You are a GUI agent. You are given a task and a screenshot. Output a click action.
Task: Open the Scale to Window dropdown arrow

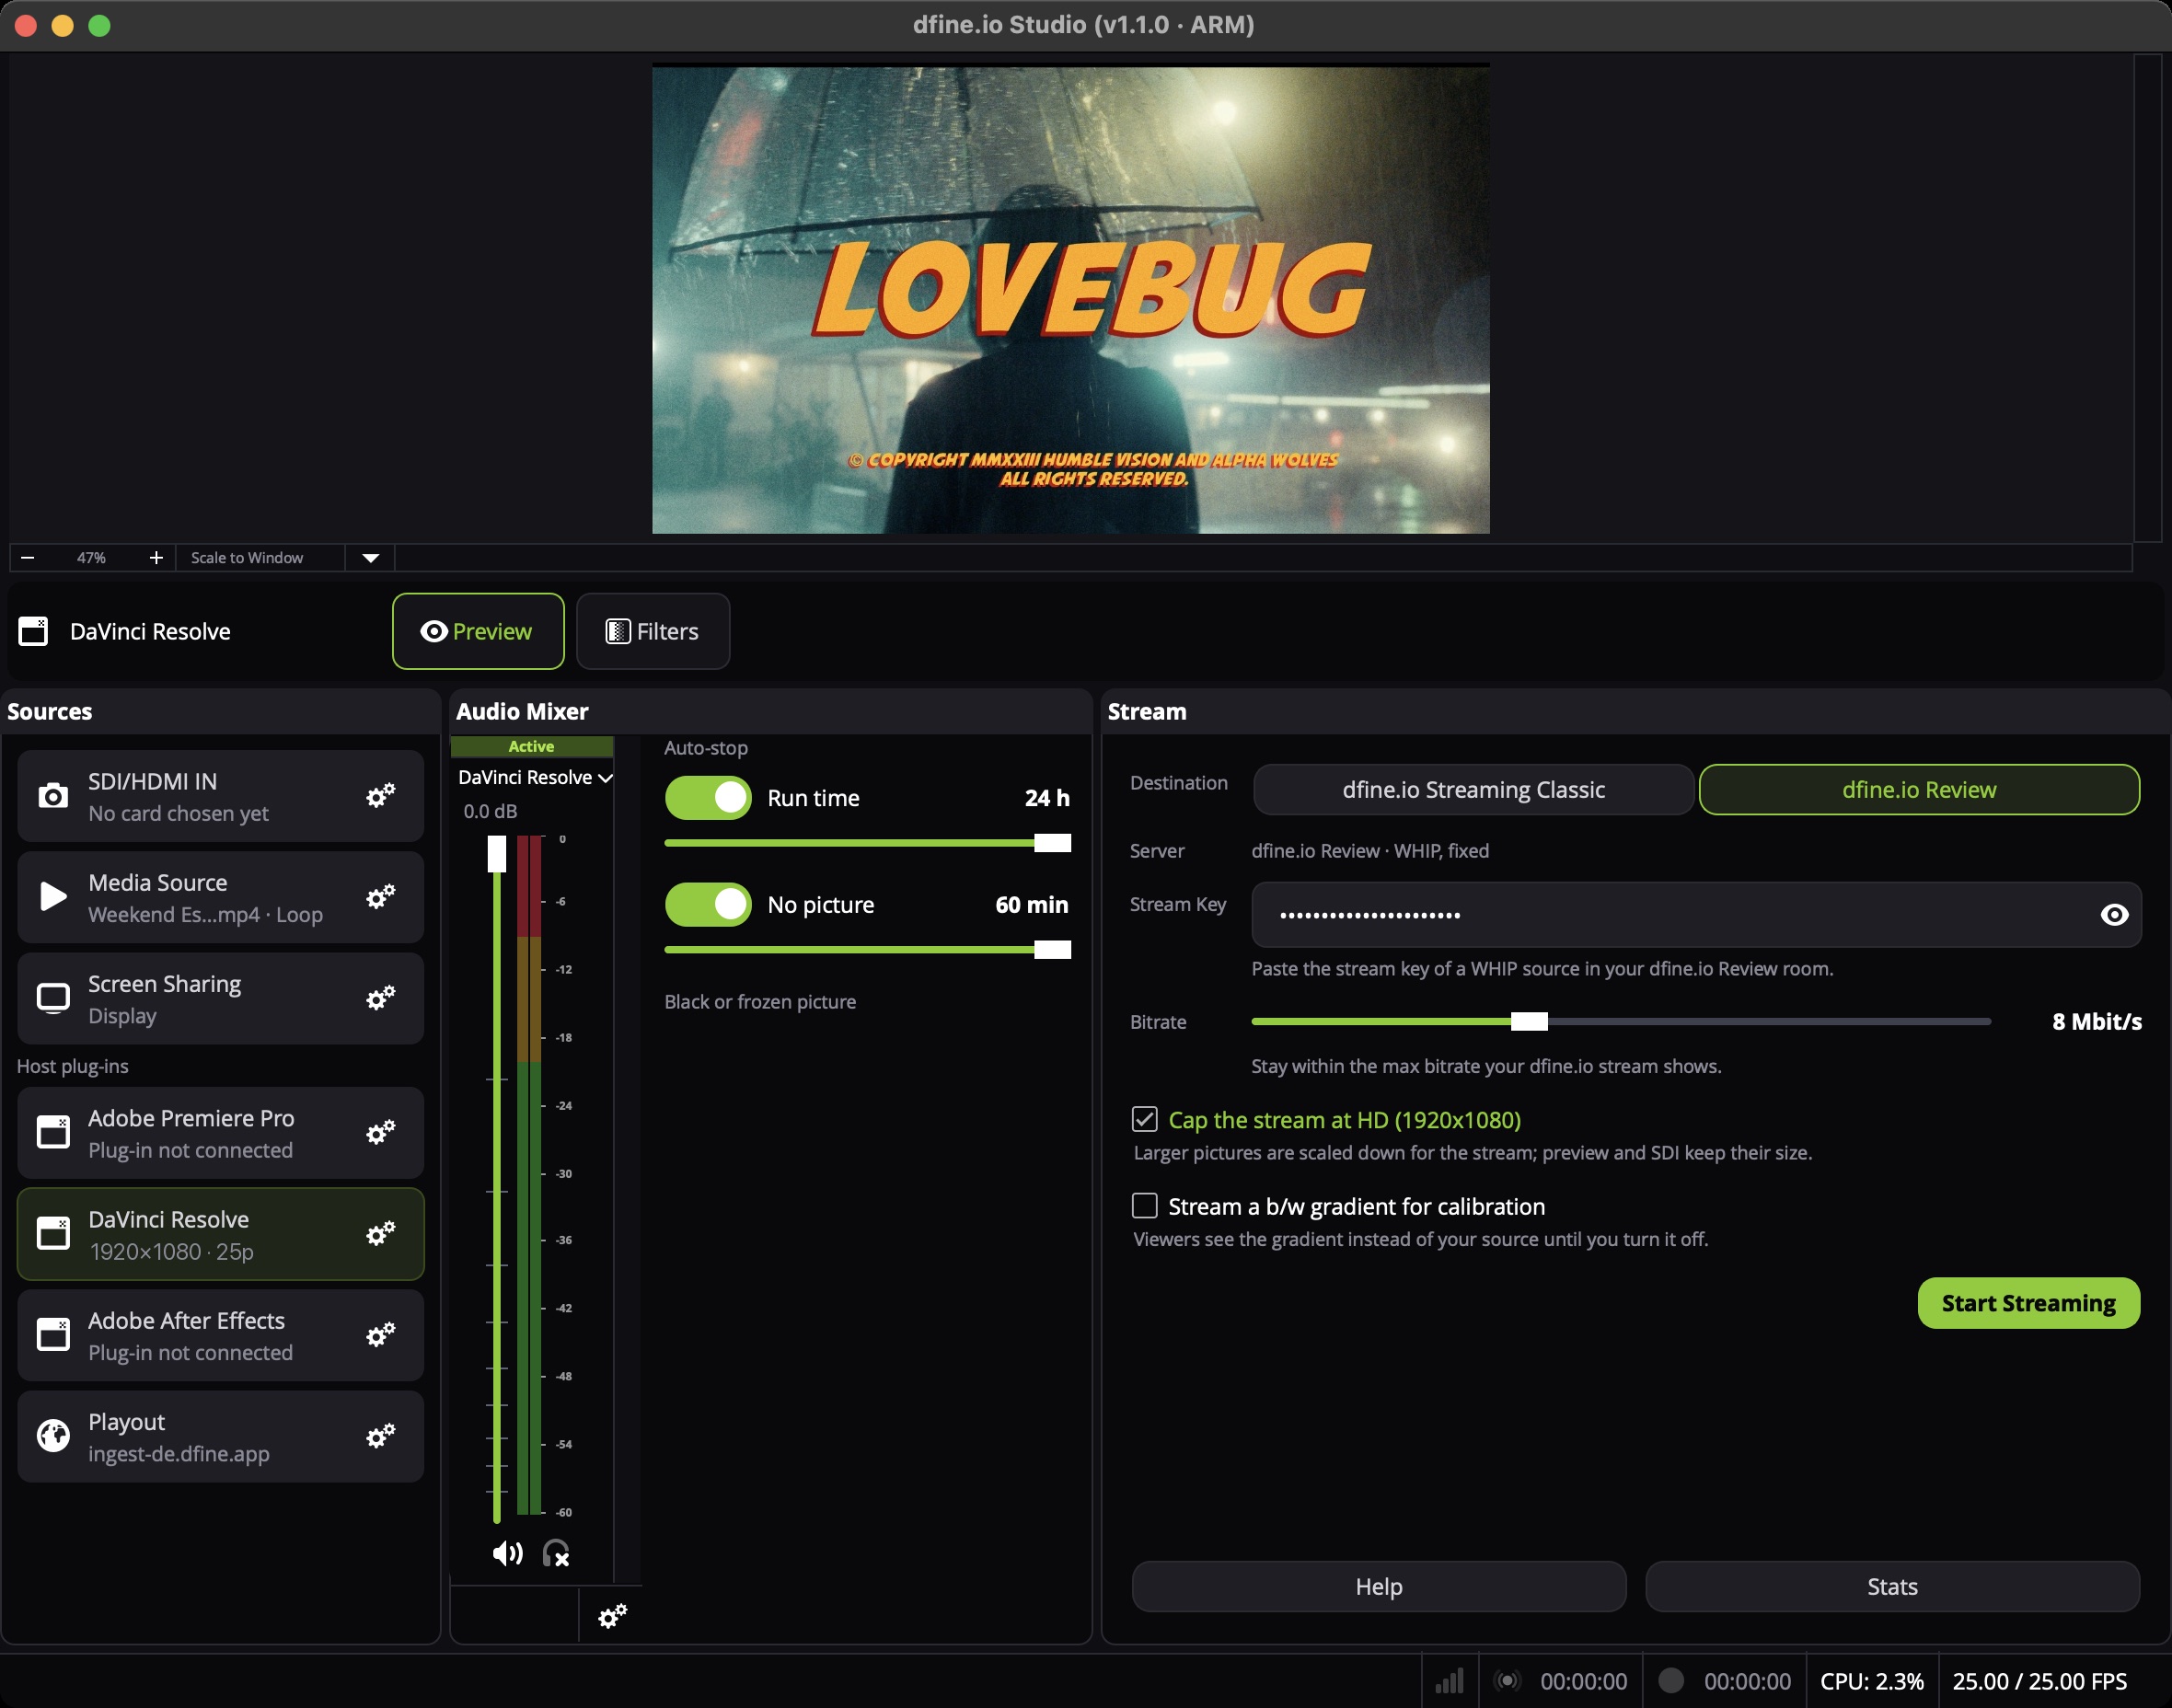371,558
